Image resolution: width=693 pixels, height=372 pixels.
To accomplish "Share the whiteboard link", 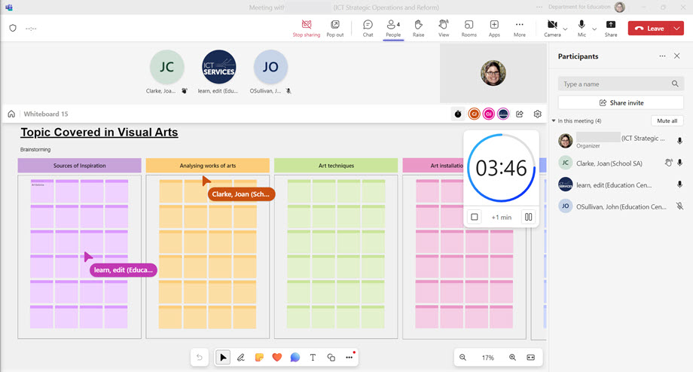I will click(520, 114).
